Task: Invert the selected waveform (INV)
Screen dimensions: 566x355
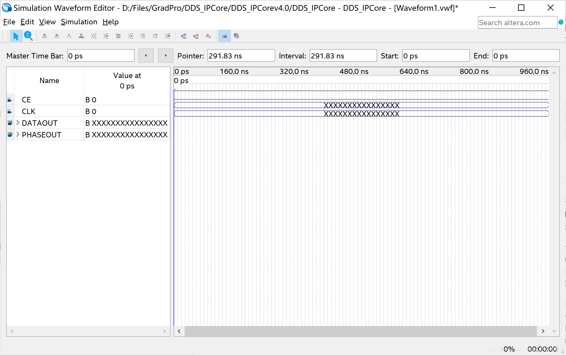Action: (x=118, y=36)
